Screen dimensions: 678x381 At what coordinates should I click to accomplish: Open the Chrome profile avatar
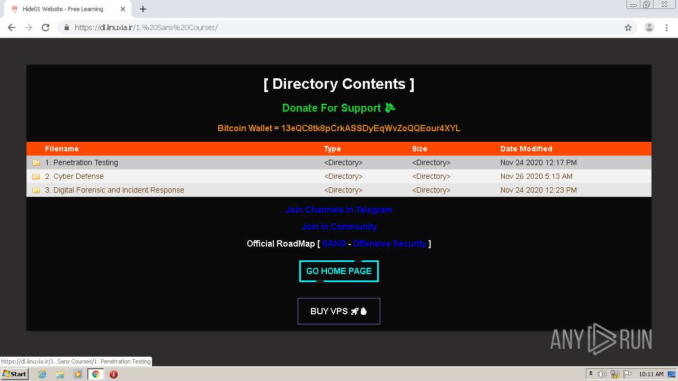(649, 28)
